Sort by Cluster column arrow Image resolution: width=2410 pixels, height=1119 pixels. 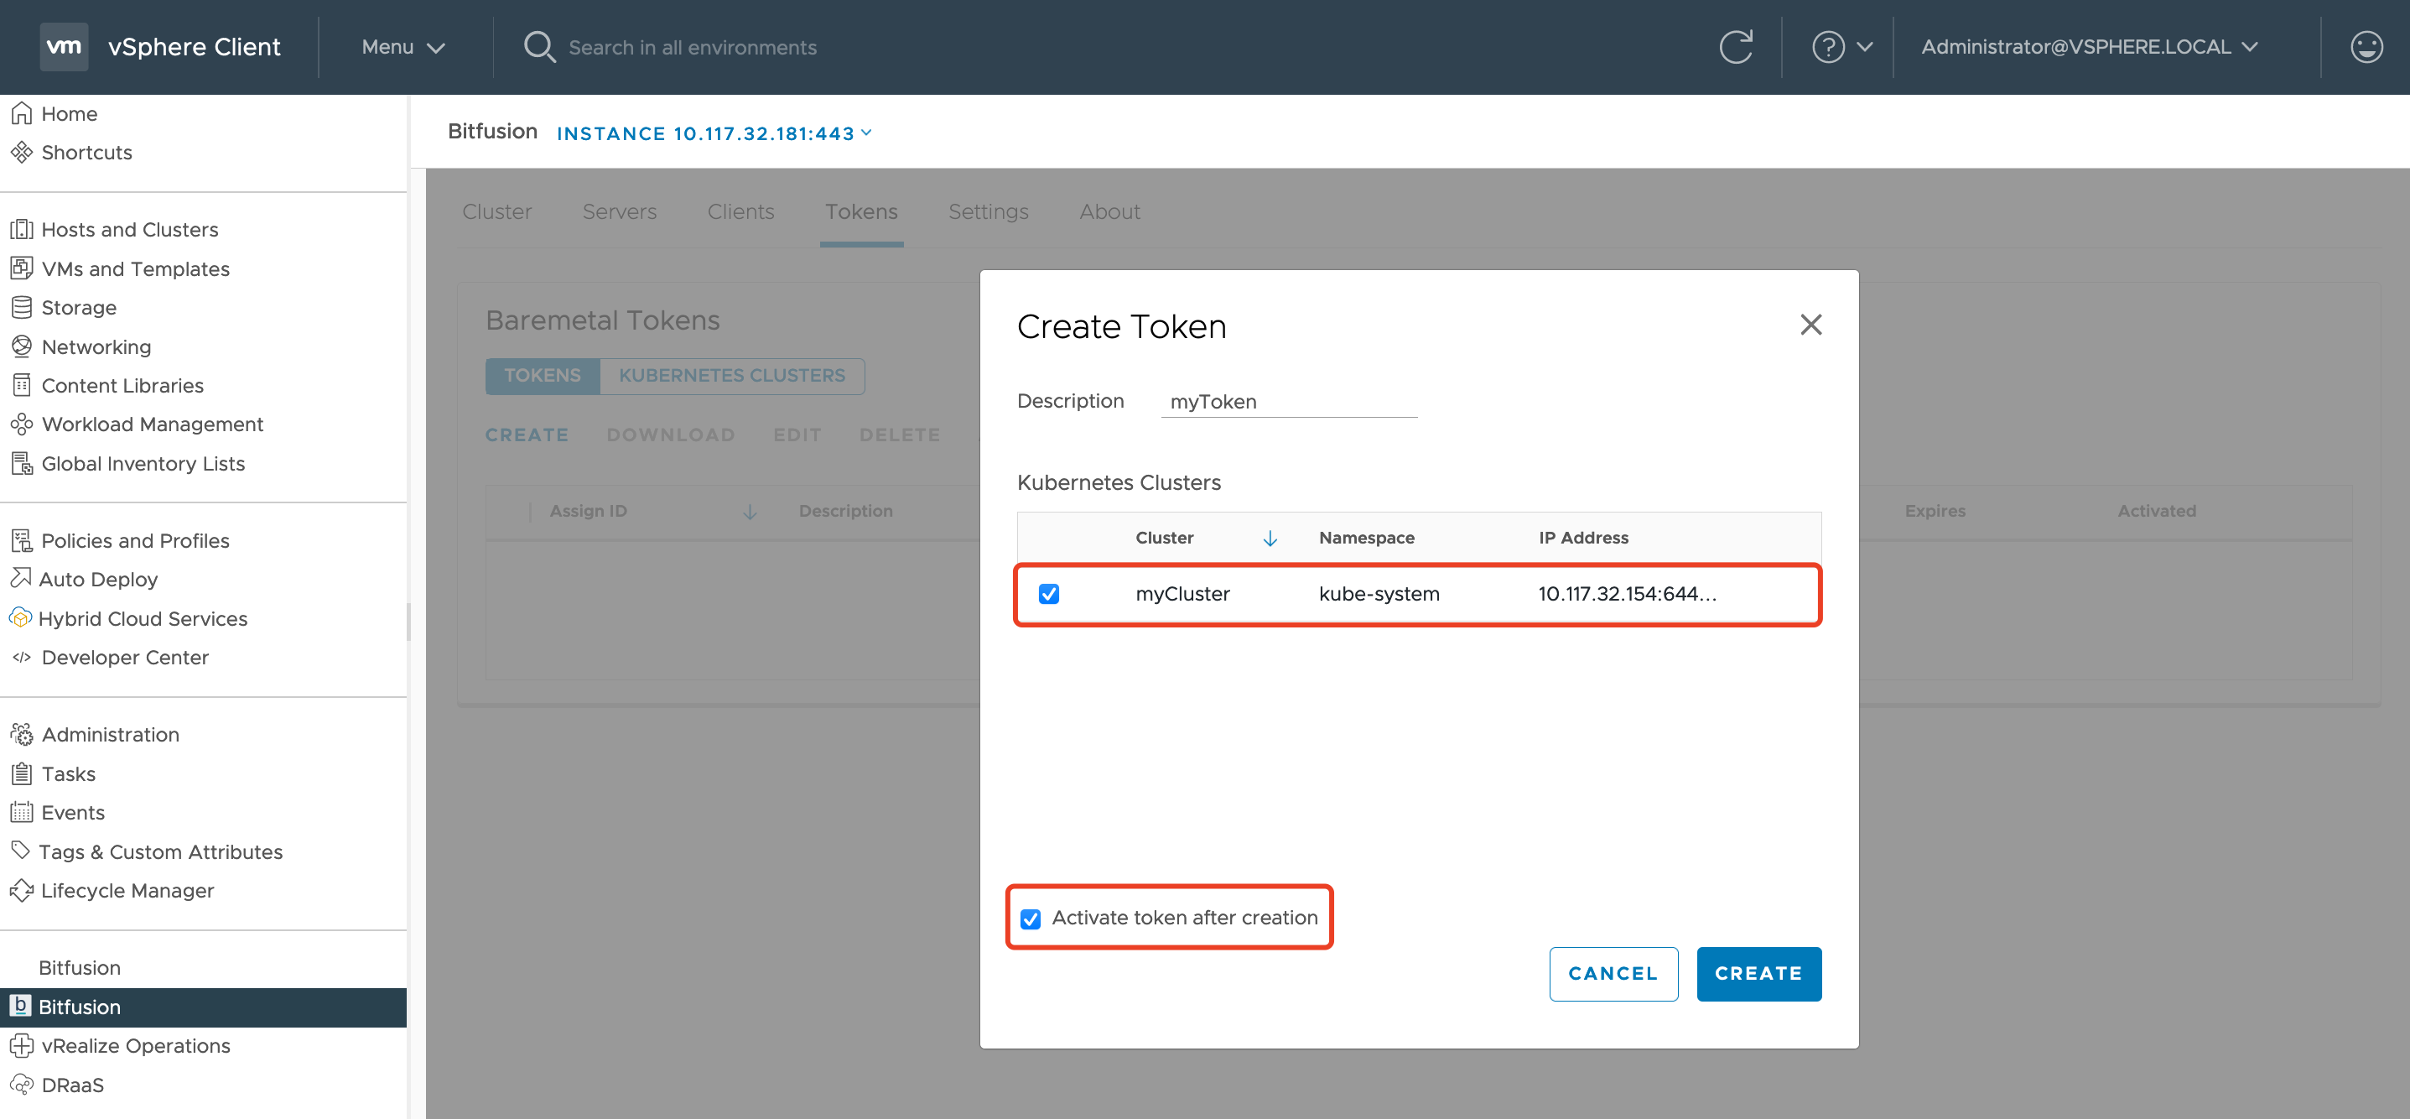[1270, 538]
